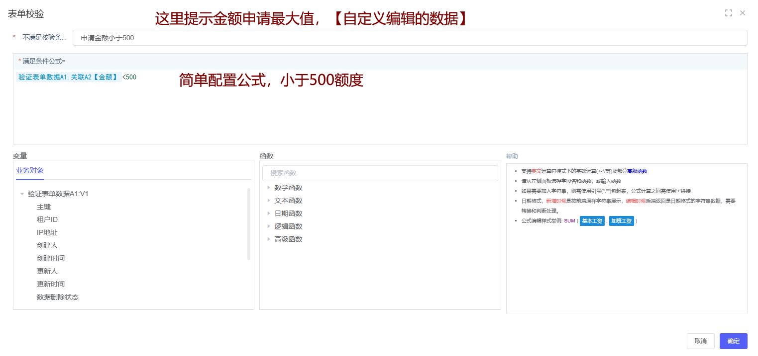Open the 日期函数 function group
This screenshot has width=758, height=356.
coord(288,214)
